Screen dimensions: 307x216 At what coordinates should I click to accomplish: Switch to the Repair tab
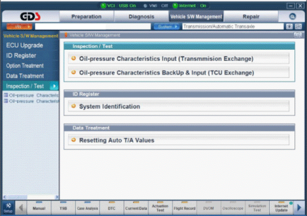coord(251,17)
